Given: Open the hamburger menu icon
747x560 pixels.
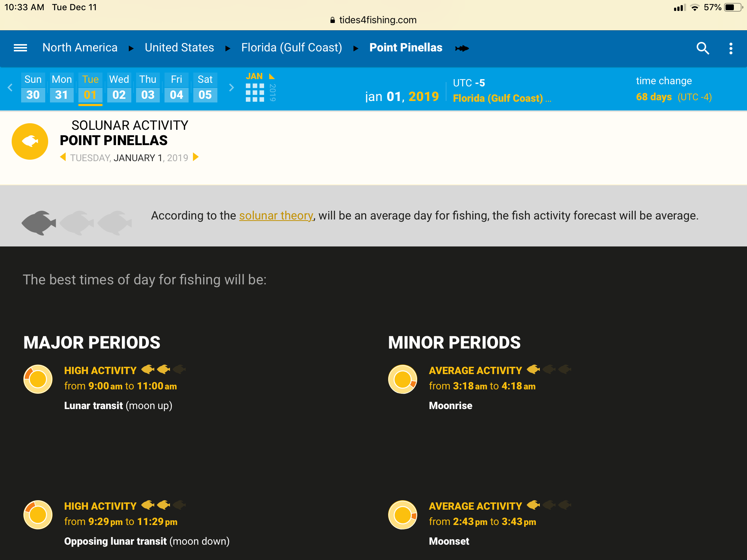Looking at the screenshot, I should [20, 48].
